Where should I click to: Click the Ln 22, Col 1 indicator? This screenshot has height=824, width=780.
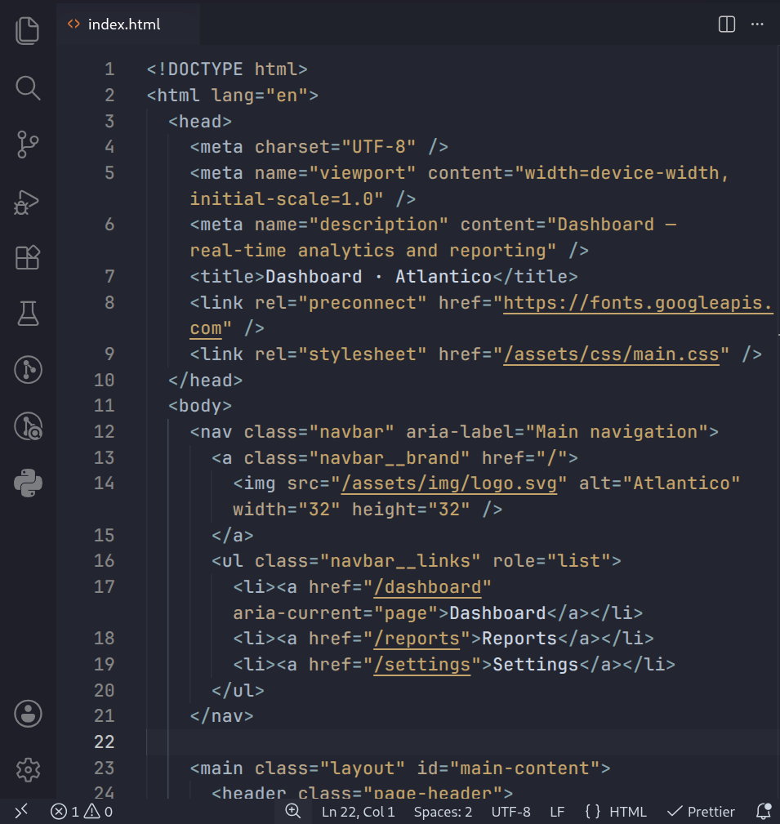tap(358, 812)
